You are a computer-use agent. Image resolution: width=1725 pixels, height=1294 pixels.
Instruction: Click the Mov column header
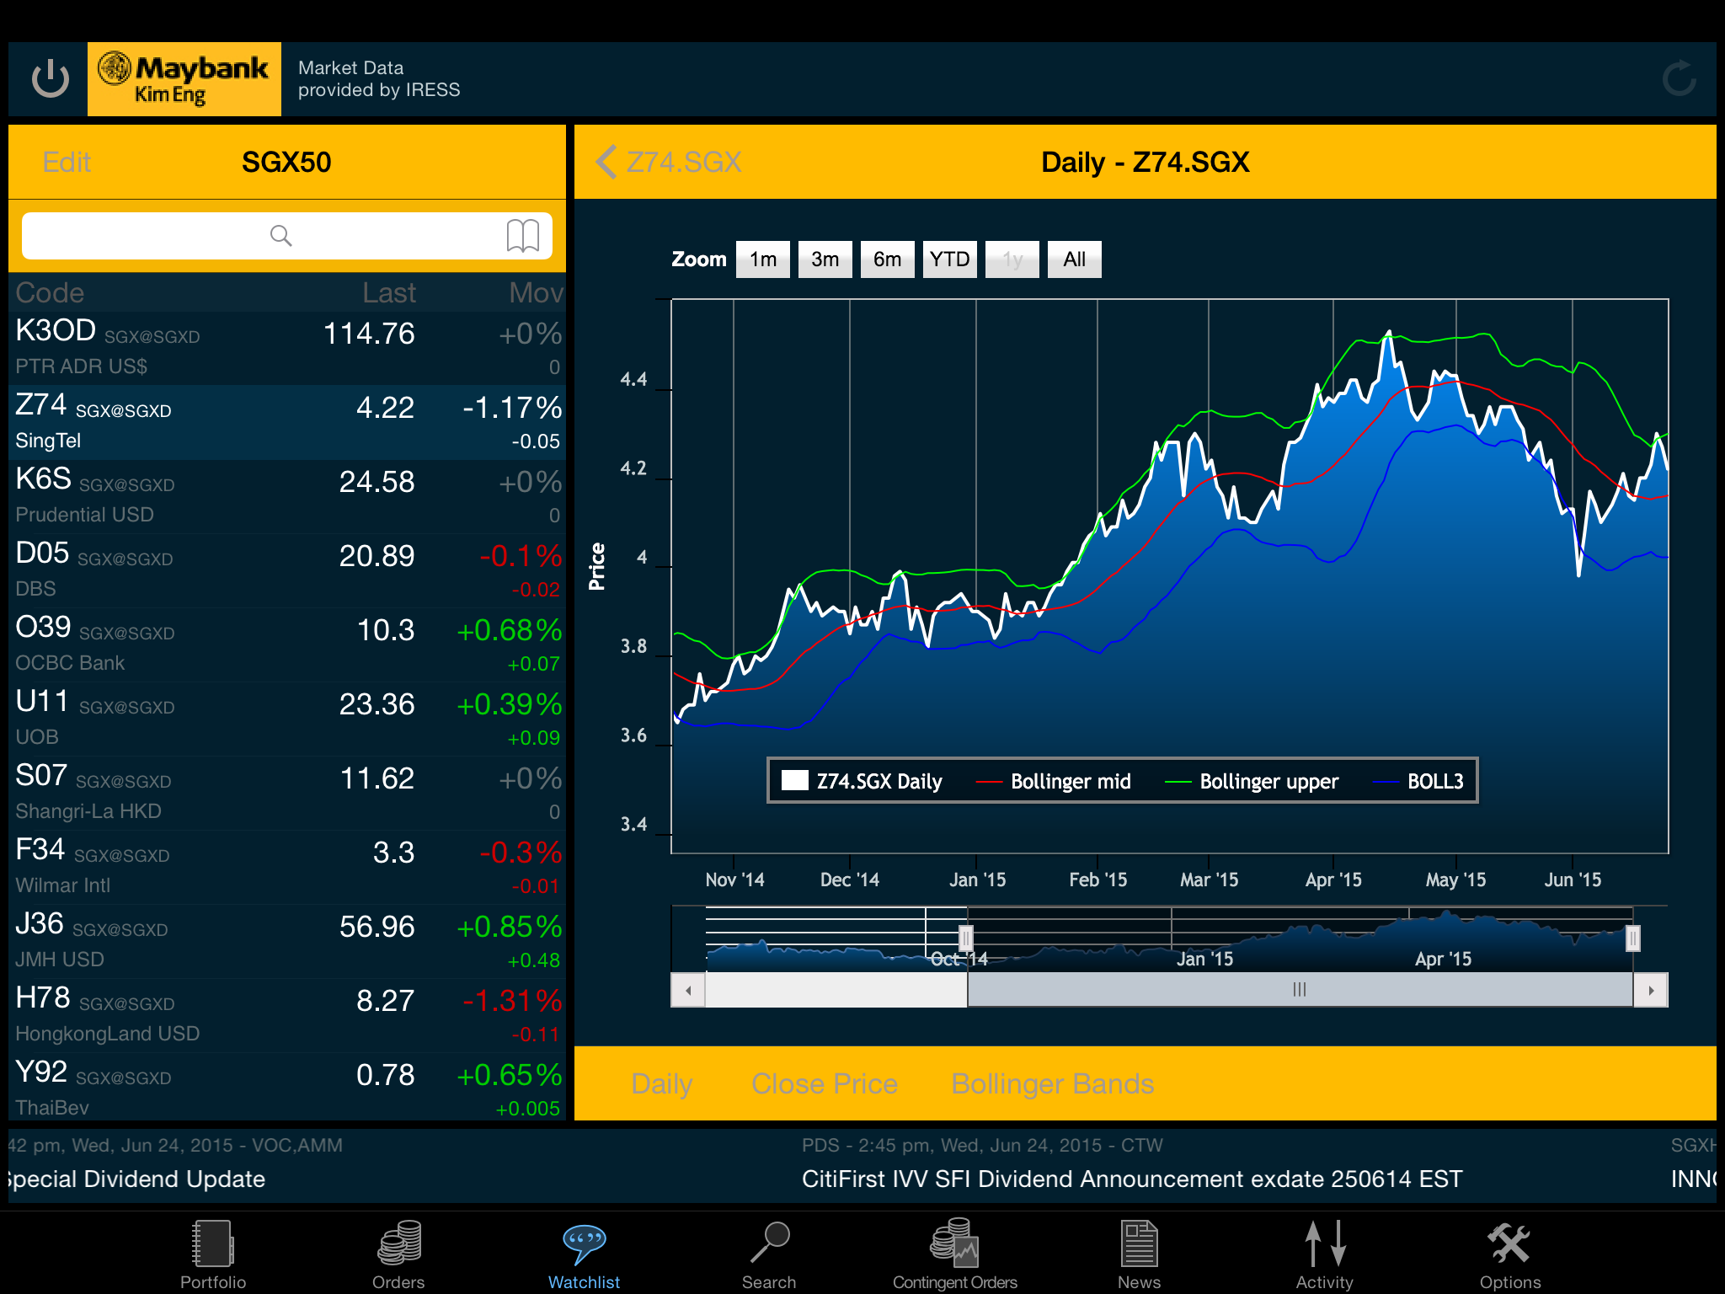(x=536, y=292)
